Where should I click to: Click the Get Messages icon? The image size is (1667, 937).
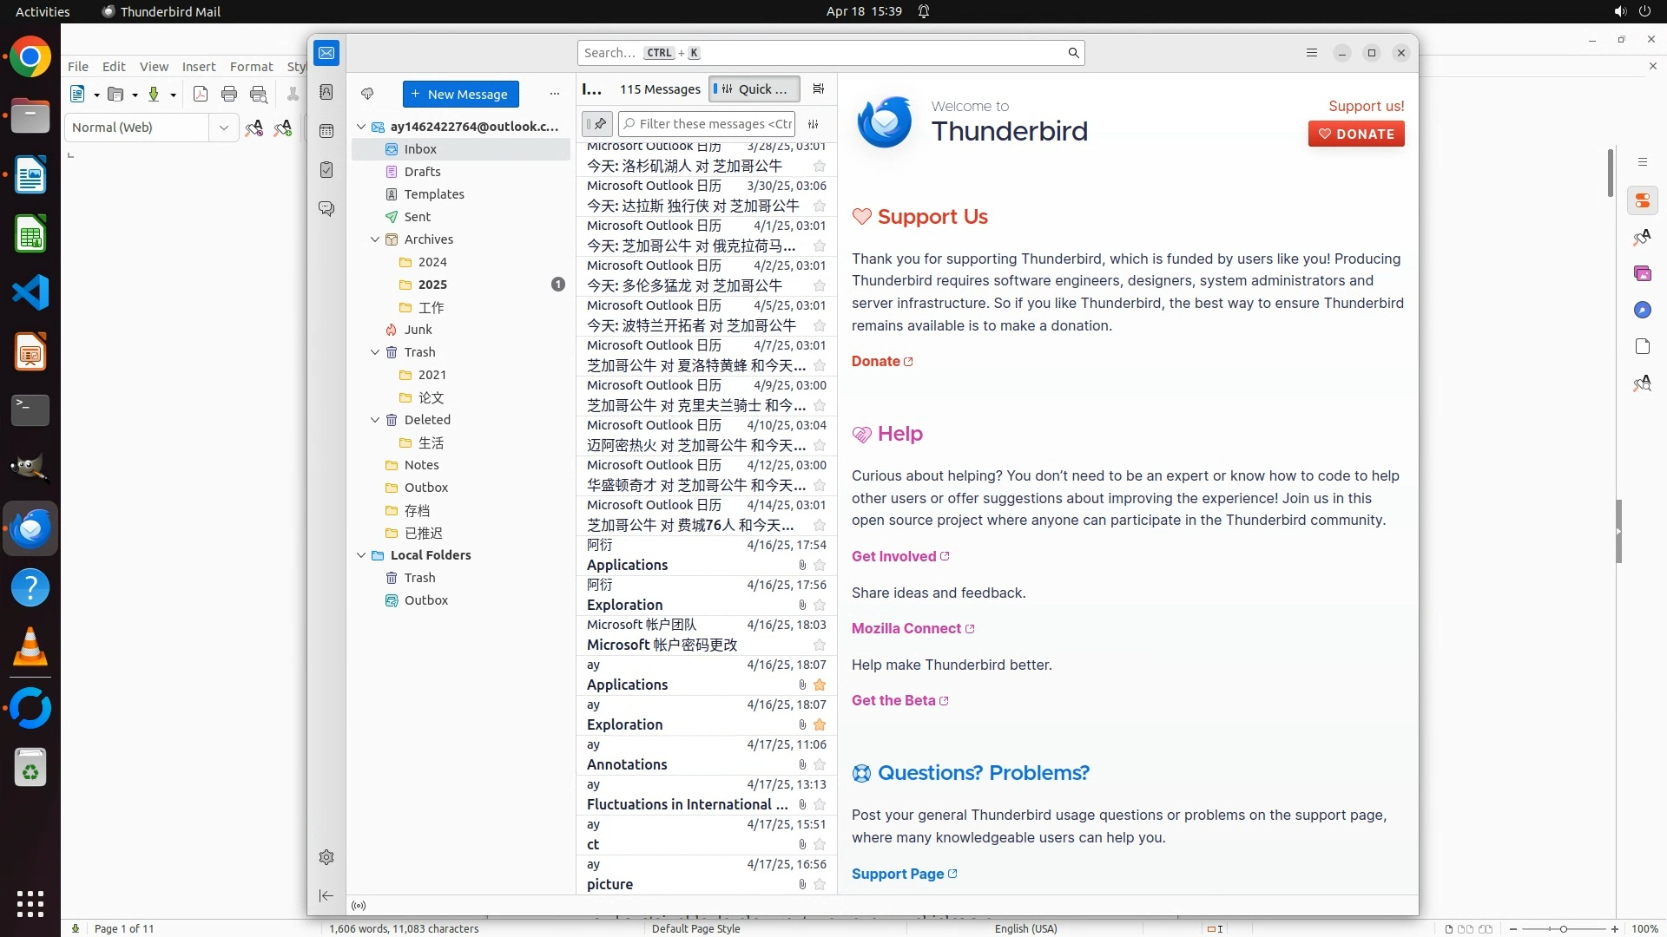(367, 94)
